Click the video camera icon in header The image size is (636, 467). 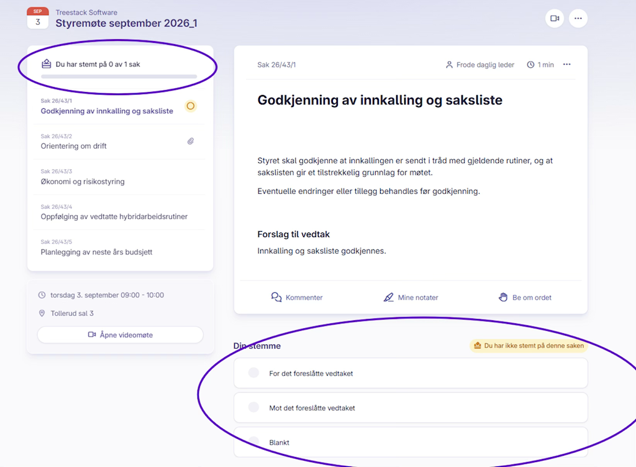coord(555,18)
